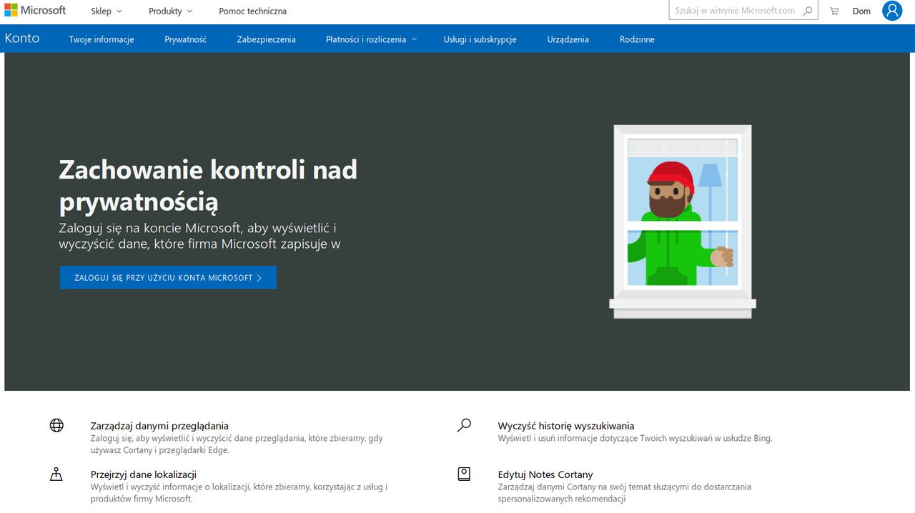915x513 pixels.
Task: Open Wyczyść historię wyszukiwania link
Action: [565, 426]
